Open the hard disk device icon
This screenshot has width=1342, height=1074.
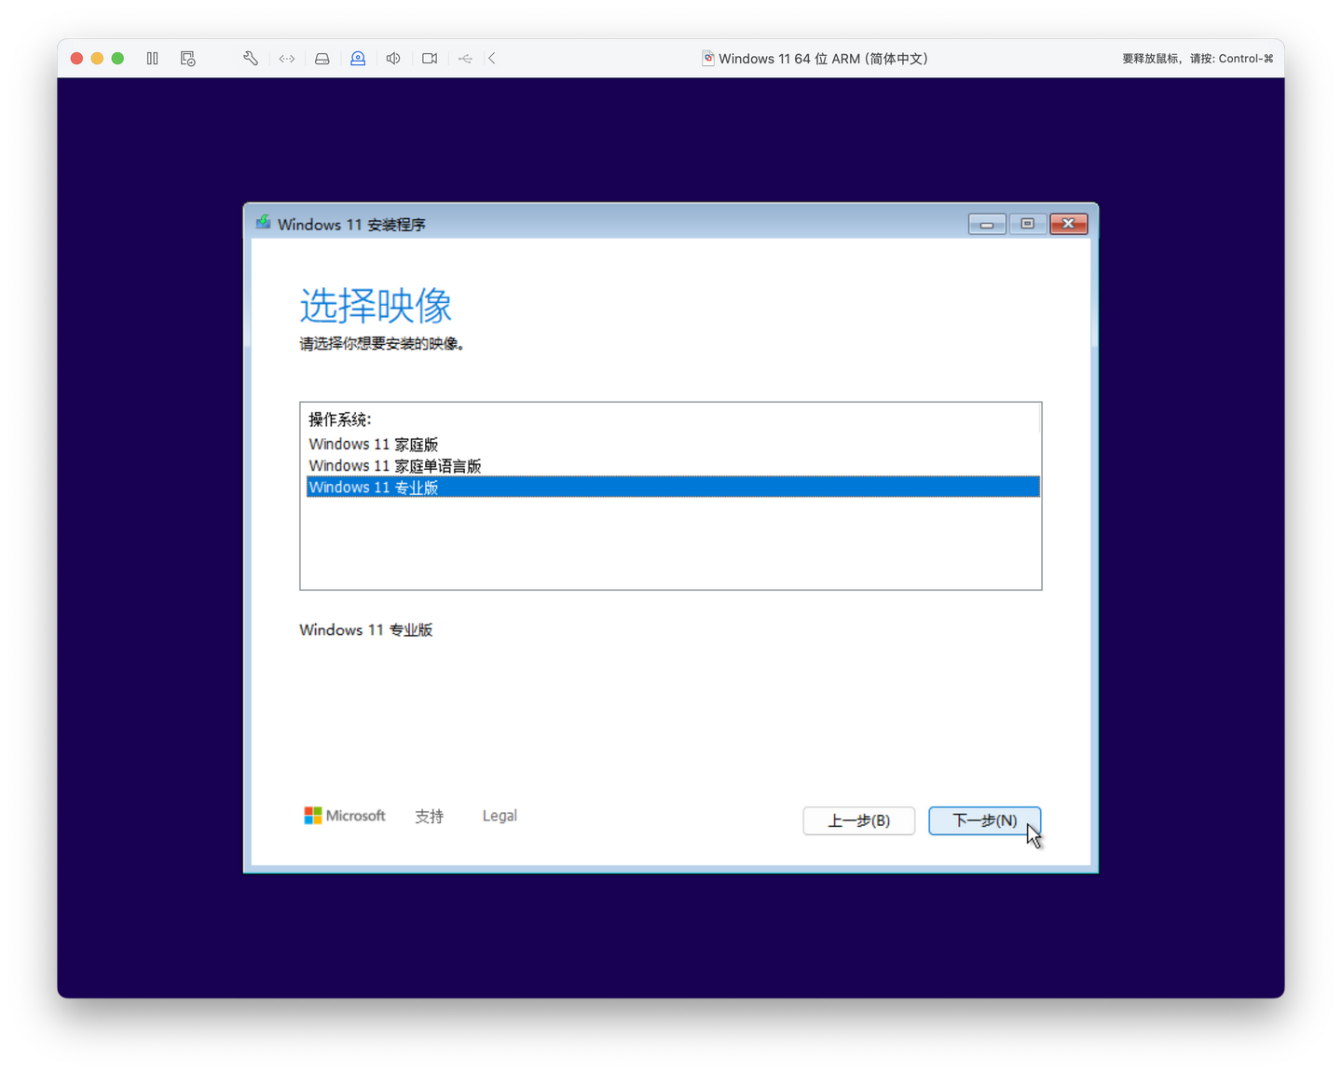pos(322,59)
